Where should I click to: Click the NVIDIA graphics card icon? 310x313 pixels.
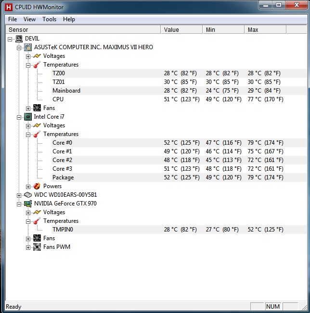[x=28, y=204]
